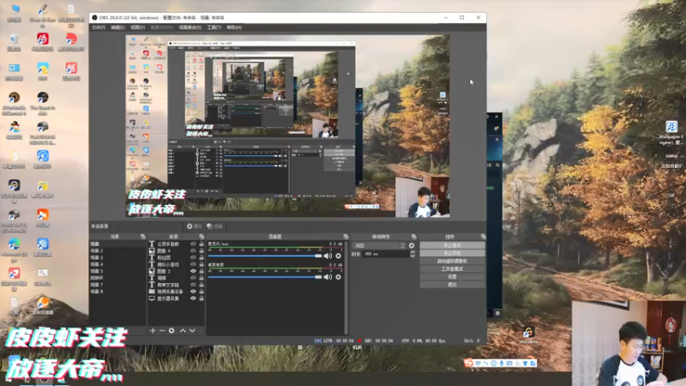Decrease transition duration with down stepper arrow
686x386 pixels.
pyautogui.click(x=412, y=256)
